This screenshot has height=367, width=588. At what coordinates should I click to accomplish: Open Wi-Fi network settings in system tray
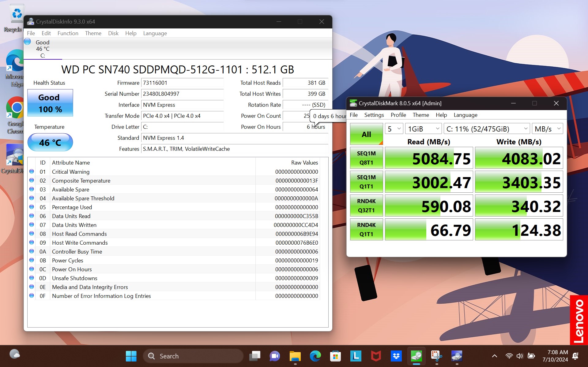coord(509,356)
